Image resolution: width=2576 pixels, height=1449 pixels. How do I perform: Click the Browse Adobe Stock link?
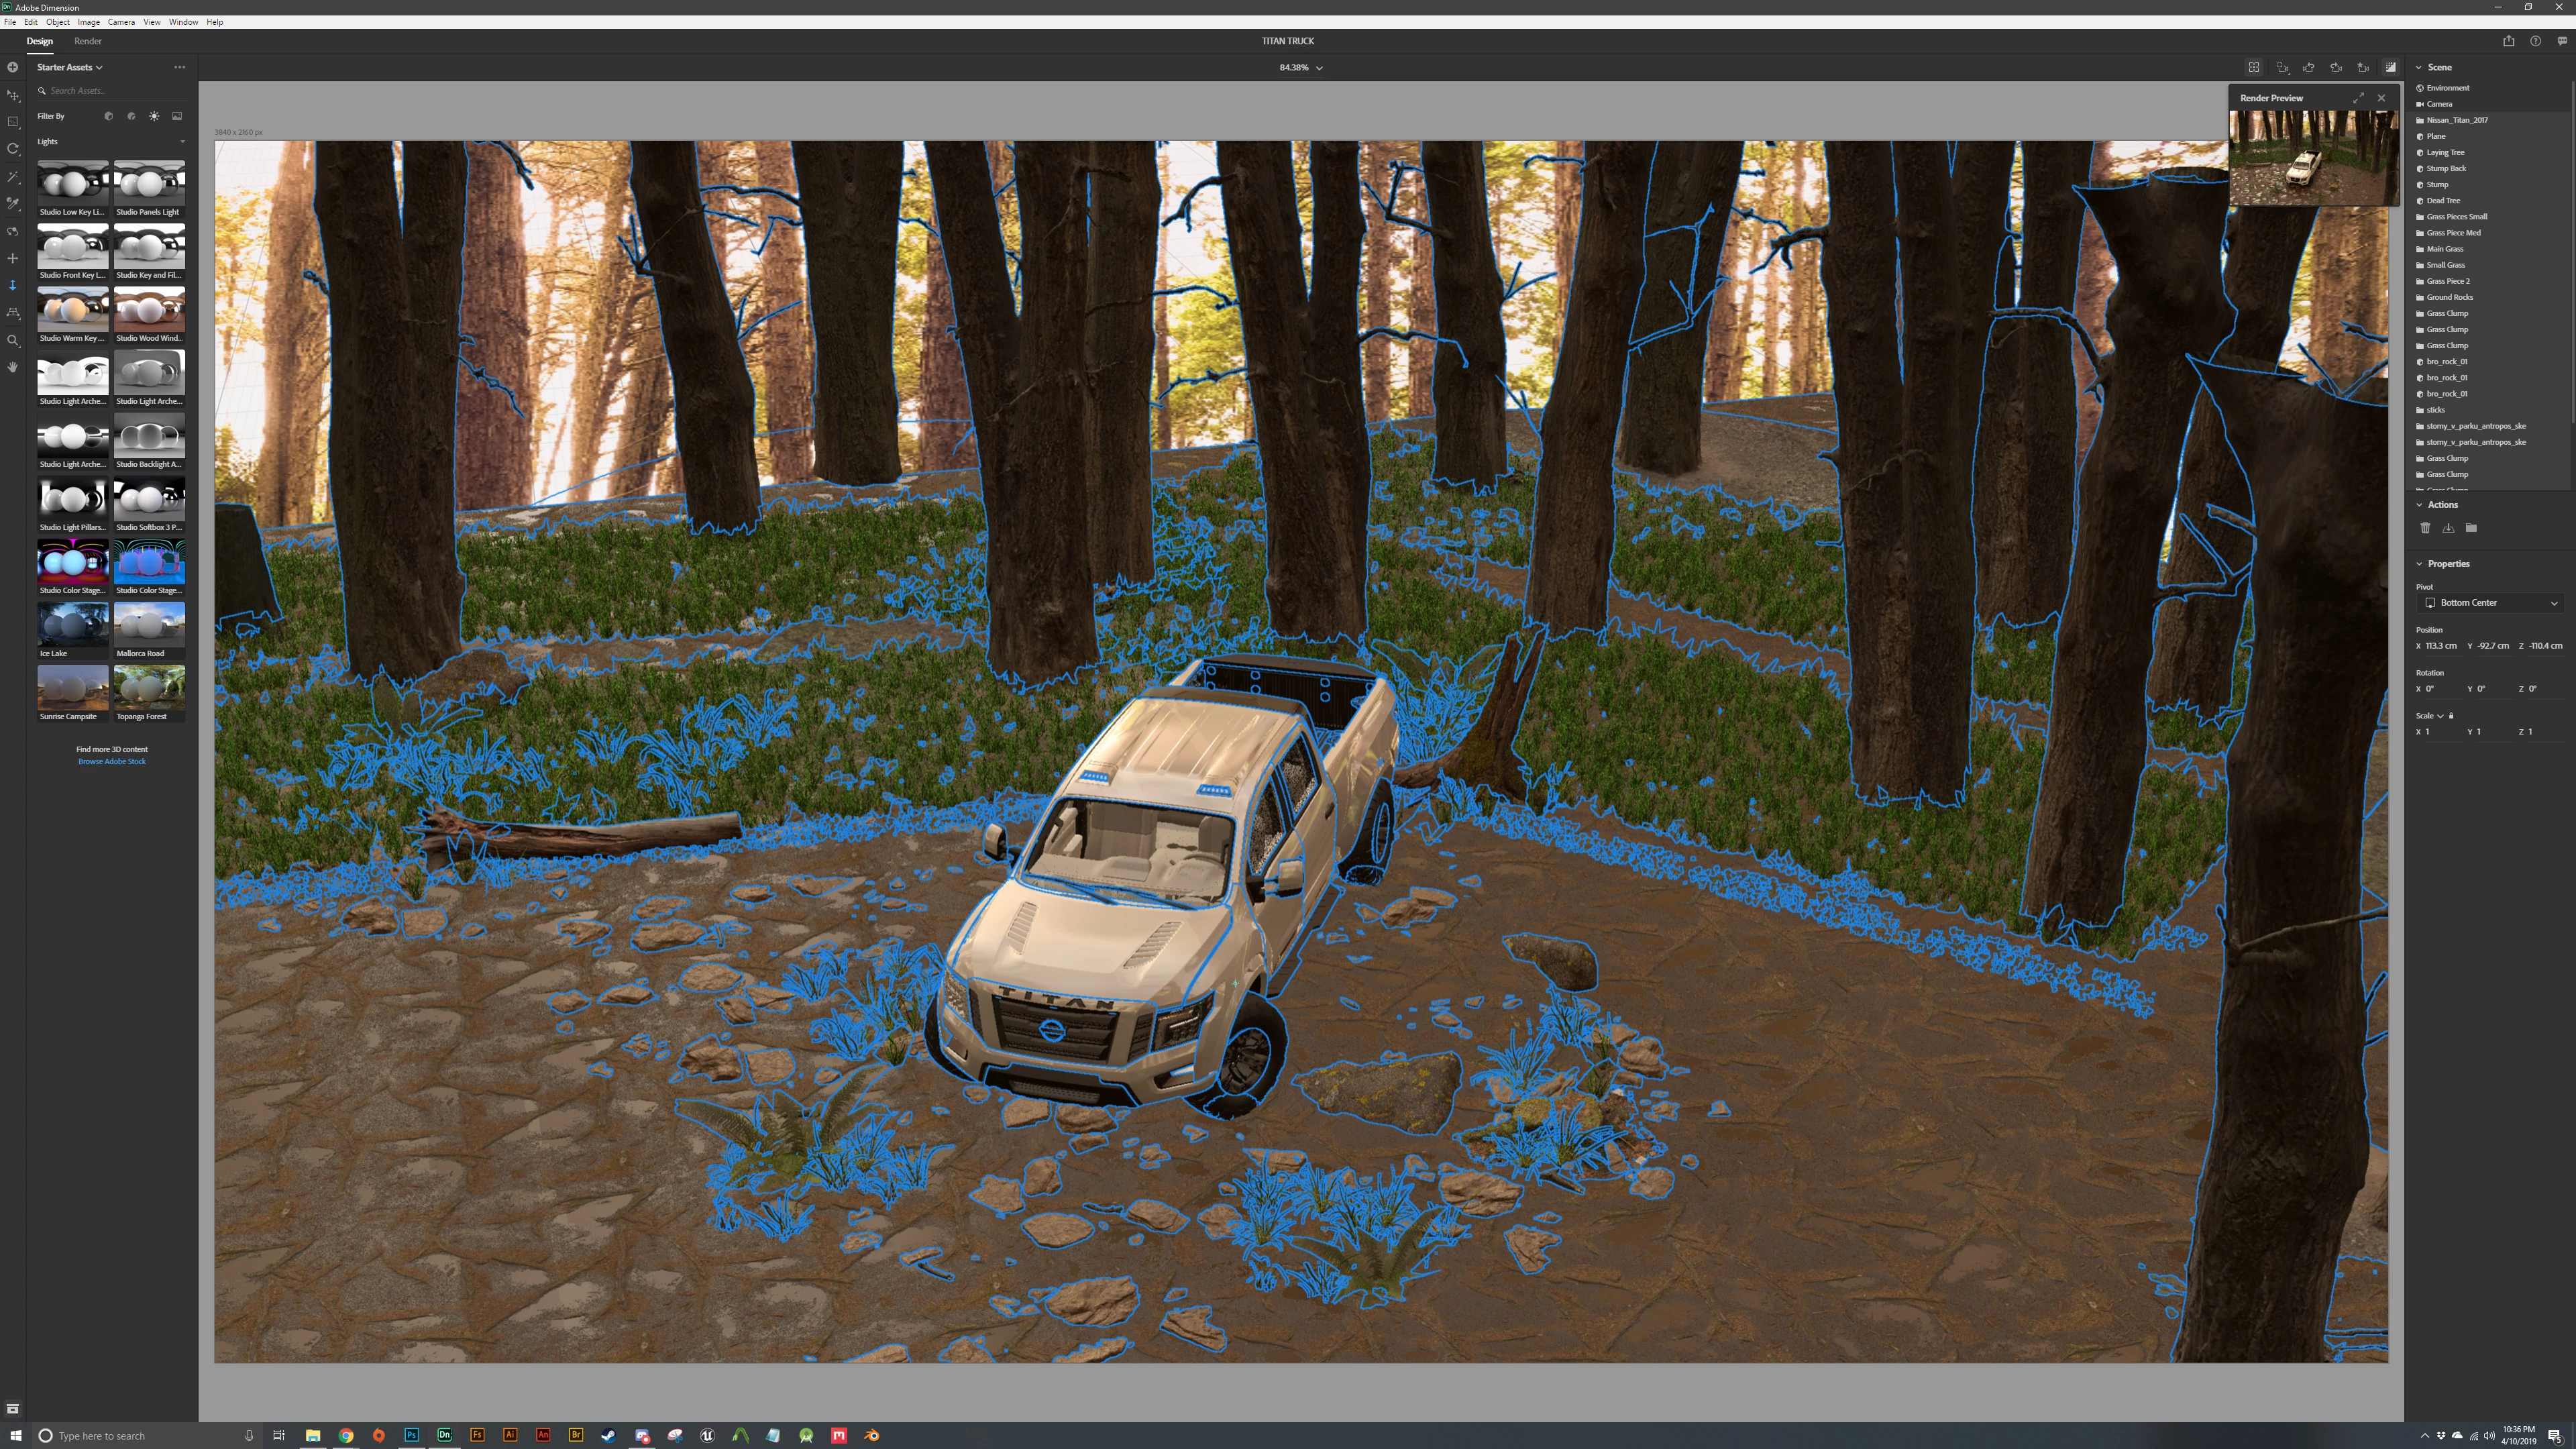coord(112,761)
